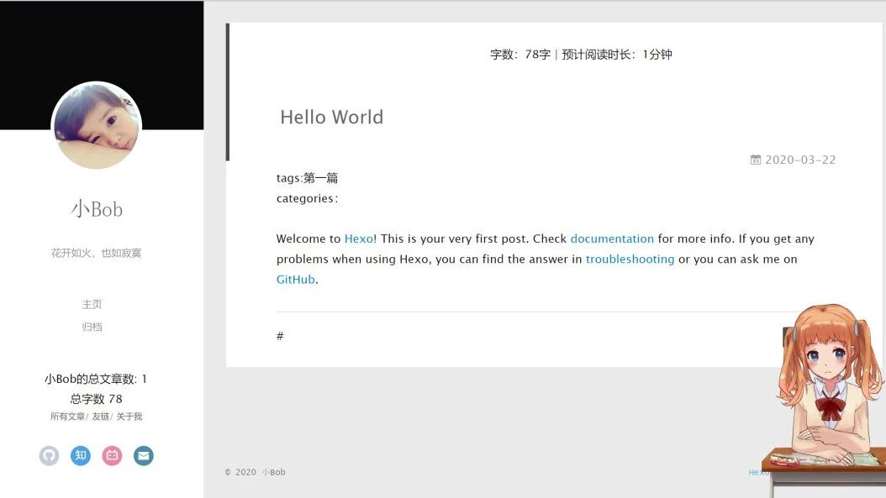Open the 主页 menu item

tap(92, 304)
